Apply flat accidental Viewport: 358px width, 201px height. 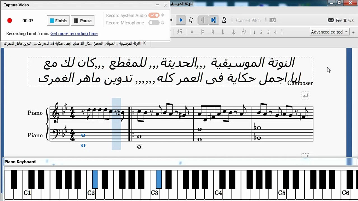click(223, 32)
